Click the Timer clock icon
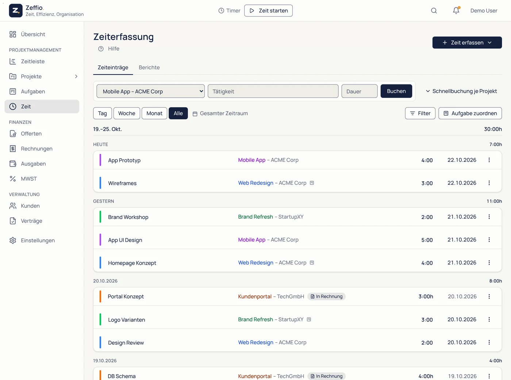The height and width of the screenshot is (380, 511). (221, 11)
